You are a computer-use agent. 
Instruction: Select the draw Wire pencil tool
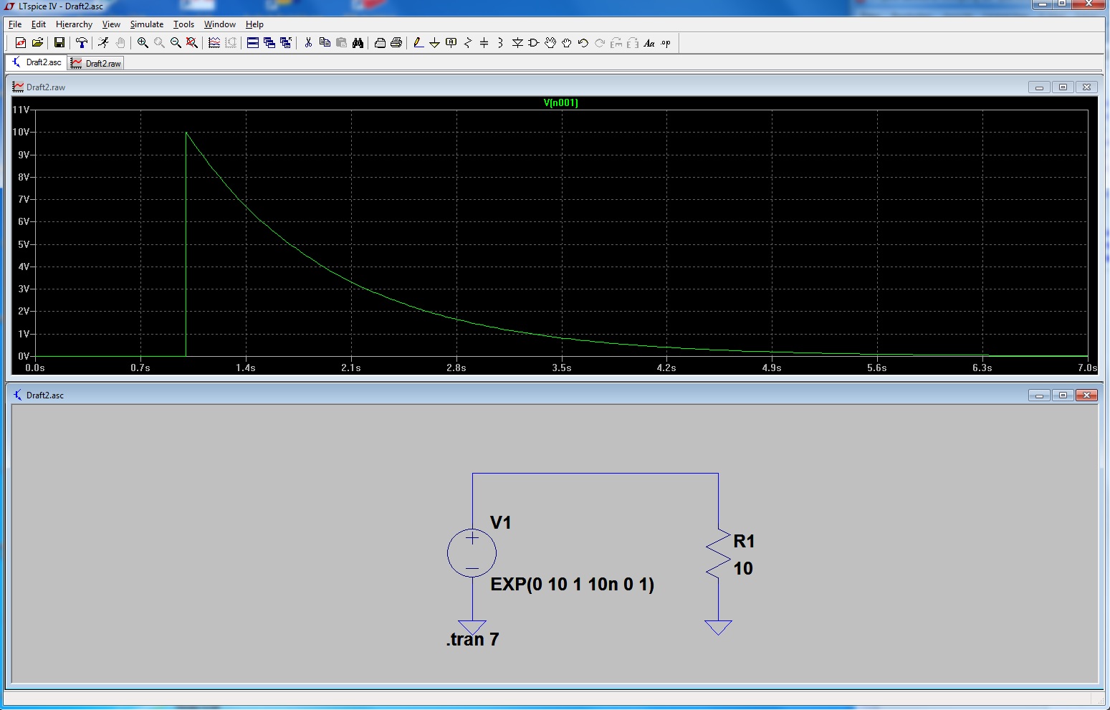coord(418,43)
